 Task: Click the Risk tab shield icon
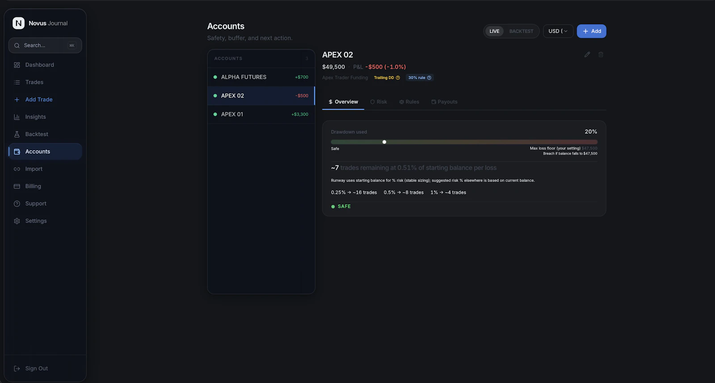(x=373, y=102)
